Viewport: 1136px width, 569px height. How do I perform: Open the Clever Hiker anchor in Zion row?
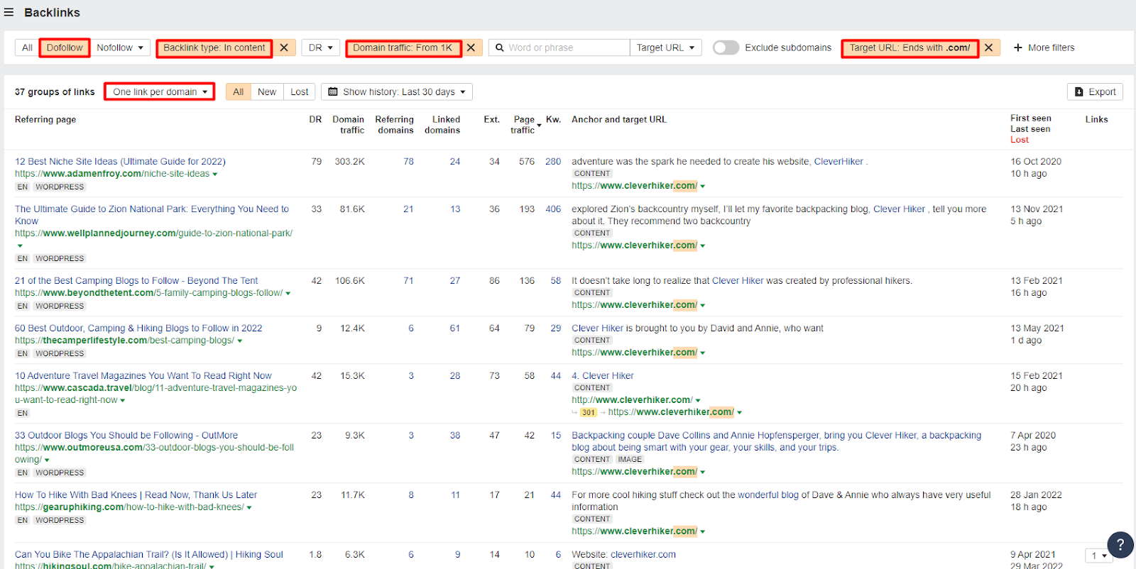tap(899, 209)
